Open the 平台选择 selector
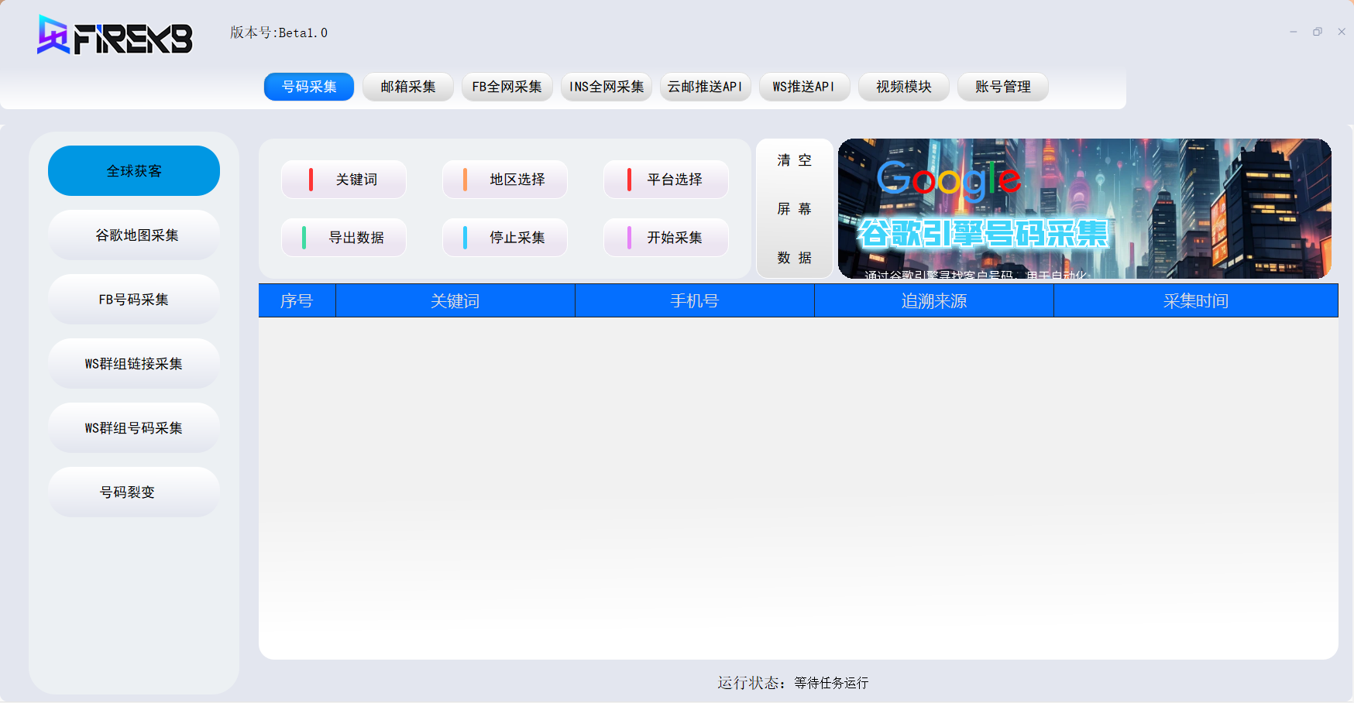The image size is (1354, 703). (x=666, y=180)
